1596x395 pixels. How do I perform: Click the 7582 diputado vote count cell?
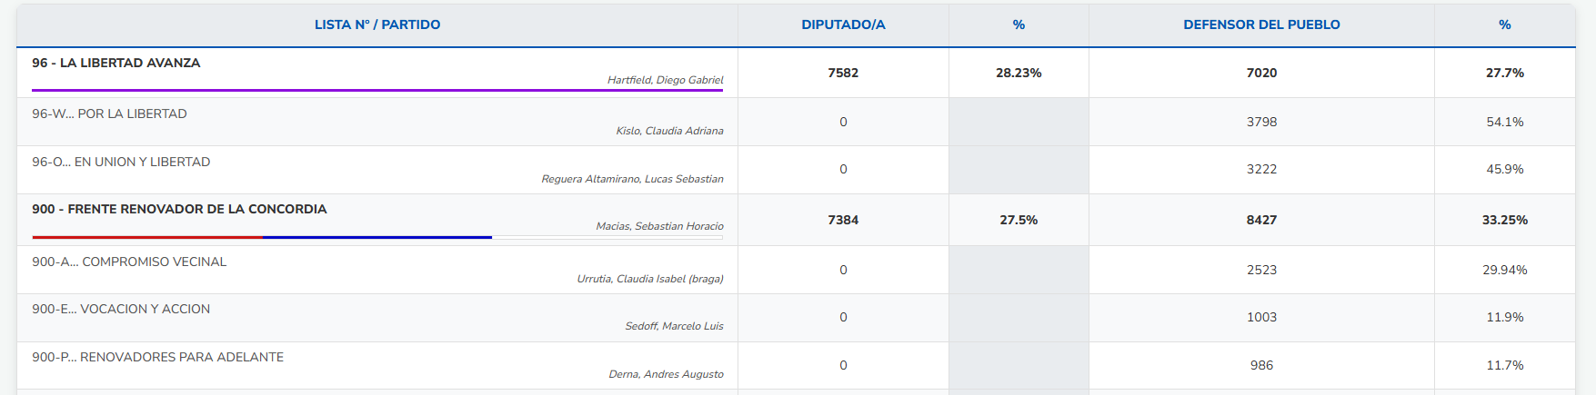pyautogui.click(x=843, y=73)
